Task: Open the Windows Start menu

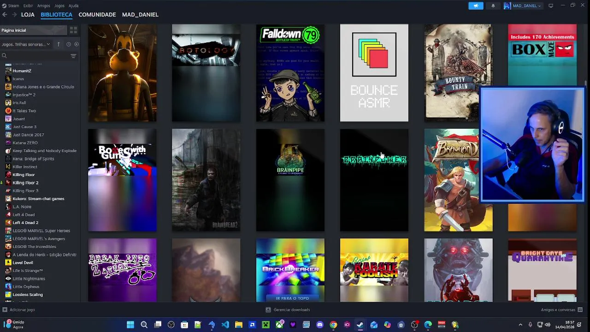Action: click(130, 325)
